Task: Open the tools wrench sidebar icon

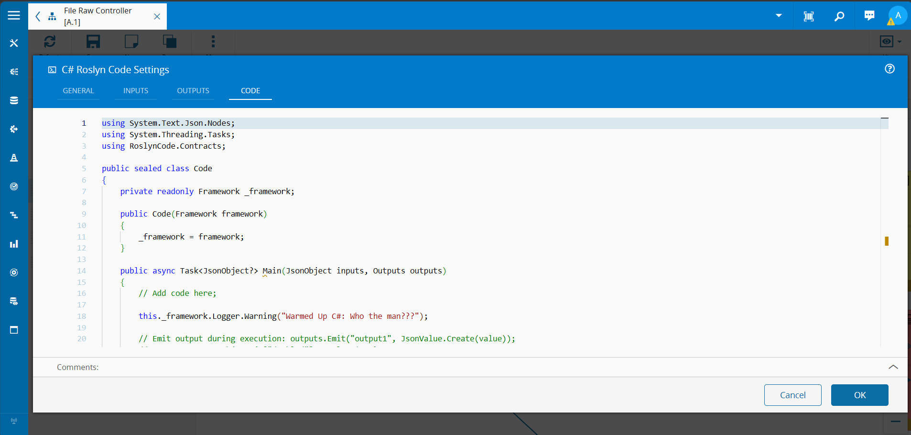Action: (x=14, y=43)
